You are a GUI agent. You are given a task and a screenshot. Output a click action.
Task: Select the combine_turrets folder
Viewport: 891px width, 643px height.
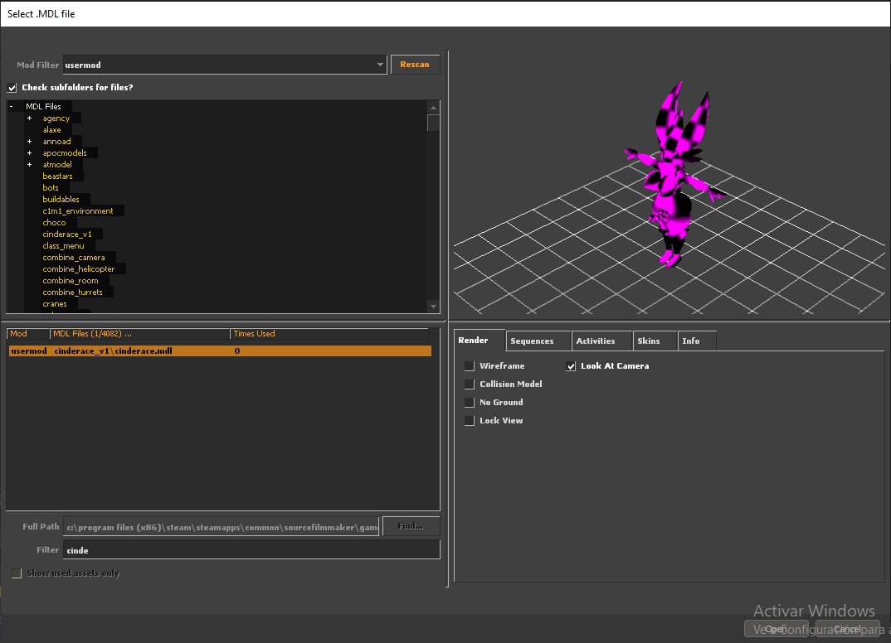pos(73,292)
